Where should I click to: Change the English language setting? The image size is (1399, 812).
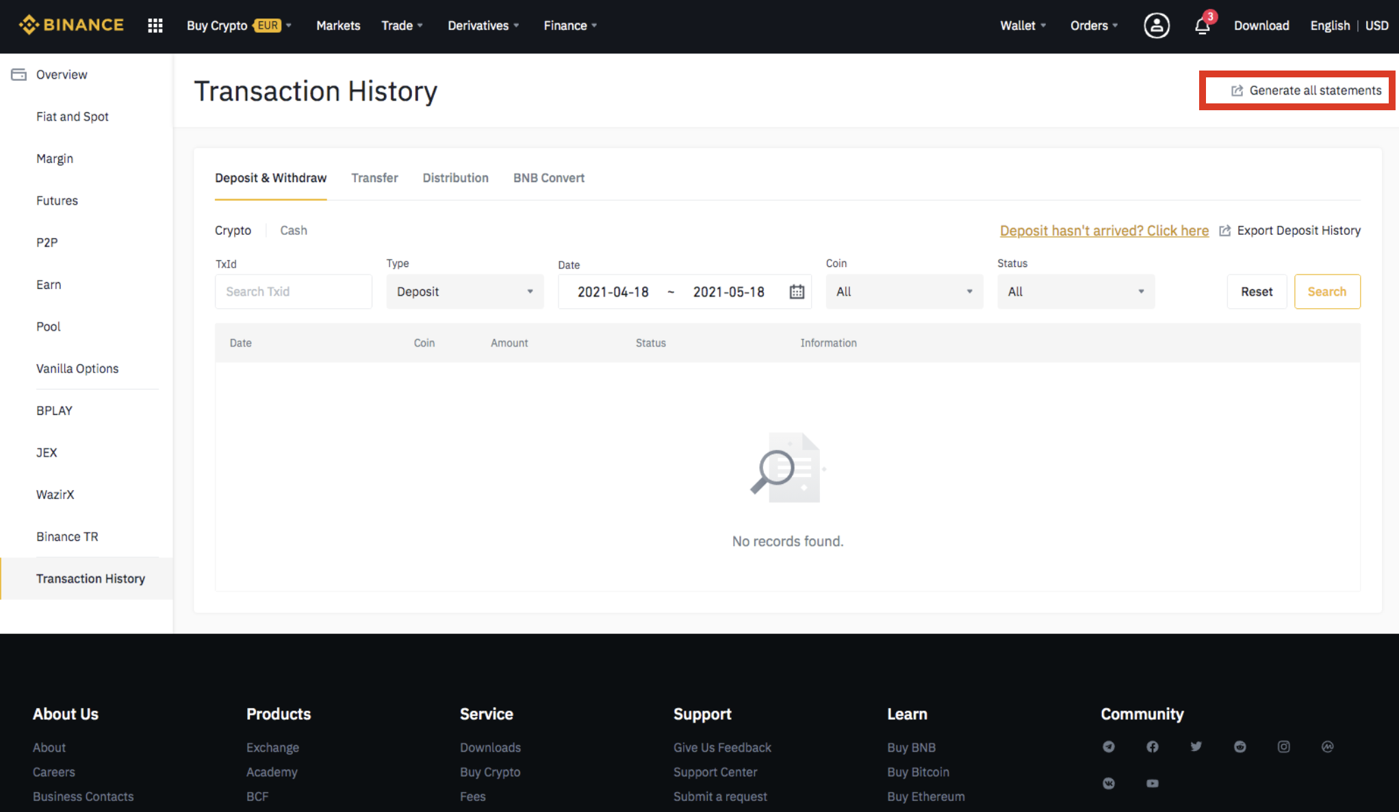point(1330,25)
